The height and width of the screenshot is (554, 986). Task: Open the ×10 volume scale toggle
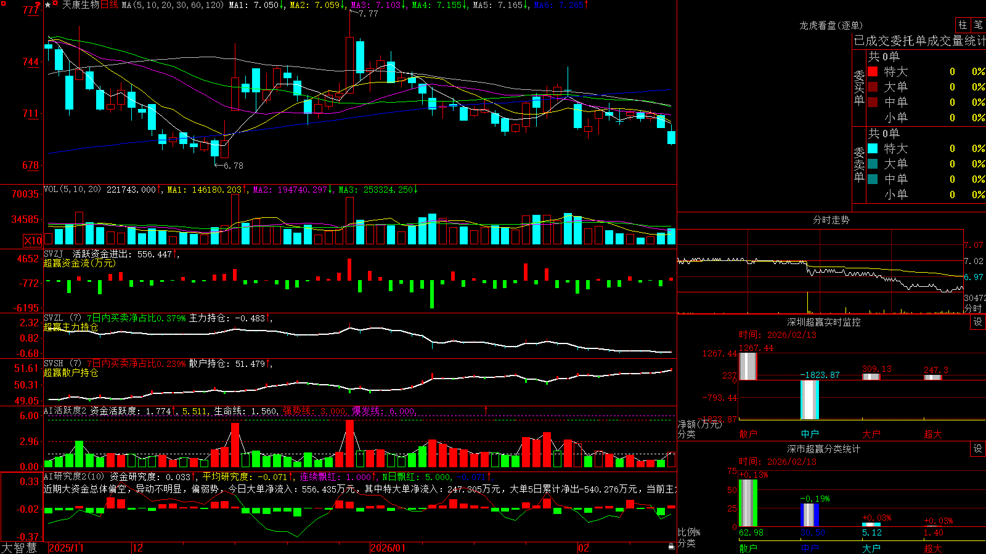[x=32, y=241]
